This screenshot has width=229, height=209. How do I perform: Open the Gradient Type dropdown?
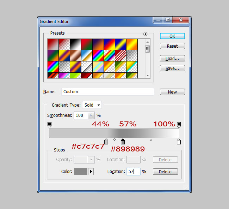92,105
